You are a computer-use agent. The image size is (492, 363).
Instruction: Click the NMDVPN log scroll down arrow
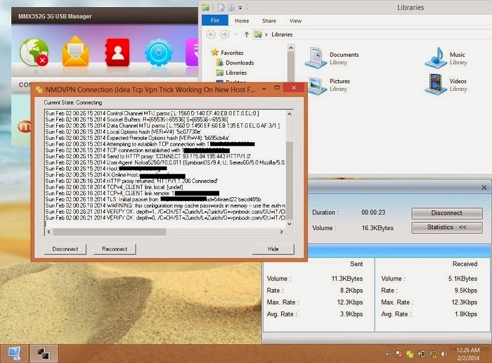point(289,224)
